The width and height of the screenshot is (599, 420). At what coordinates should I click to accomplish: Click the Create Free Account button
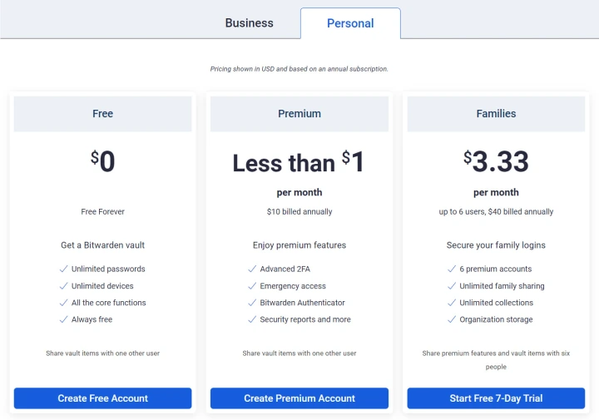point(102,398)
